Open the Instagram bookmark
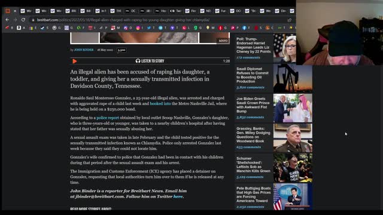This screenshot has height=215, width=383. point(138,28)
